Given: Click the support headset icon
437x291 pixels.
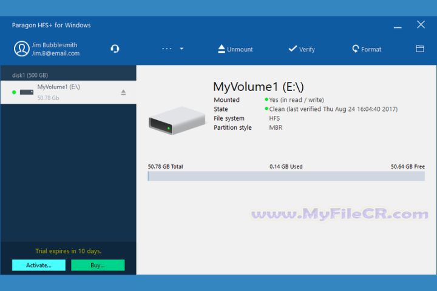Looking at the screenshot, I should 115,48.
